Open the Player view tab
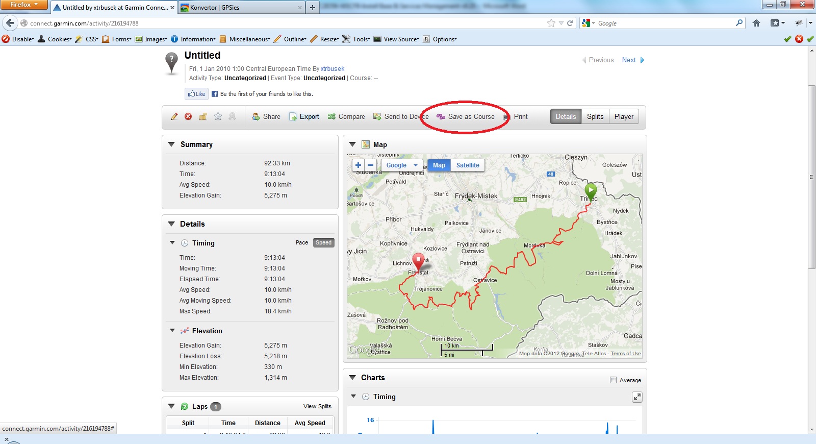This screenshot has height=444, width=816. (624, 116)
